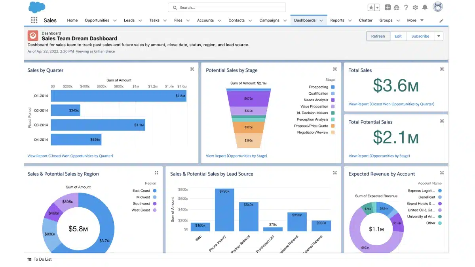Switch to the Chatter tab

365,21
